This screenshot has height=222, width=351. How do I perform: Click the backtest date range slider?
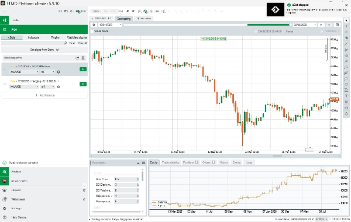click(207, 25)
